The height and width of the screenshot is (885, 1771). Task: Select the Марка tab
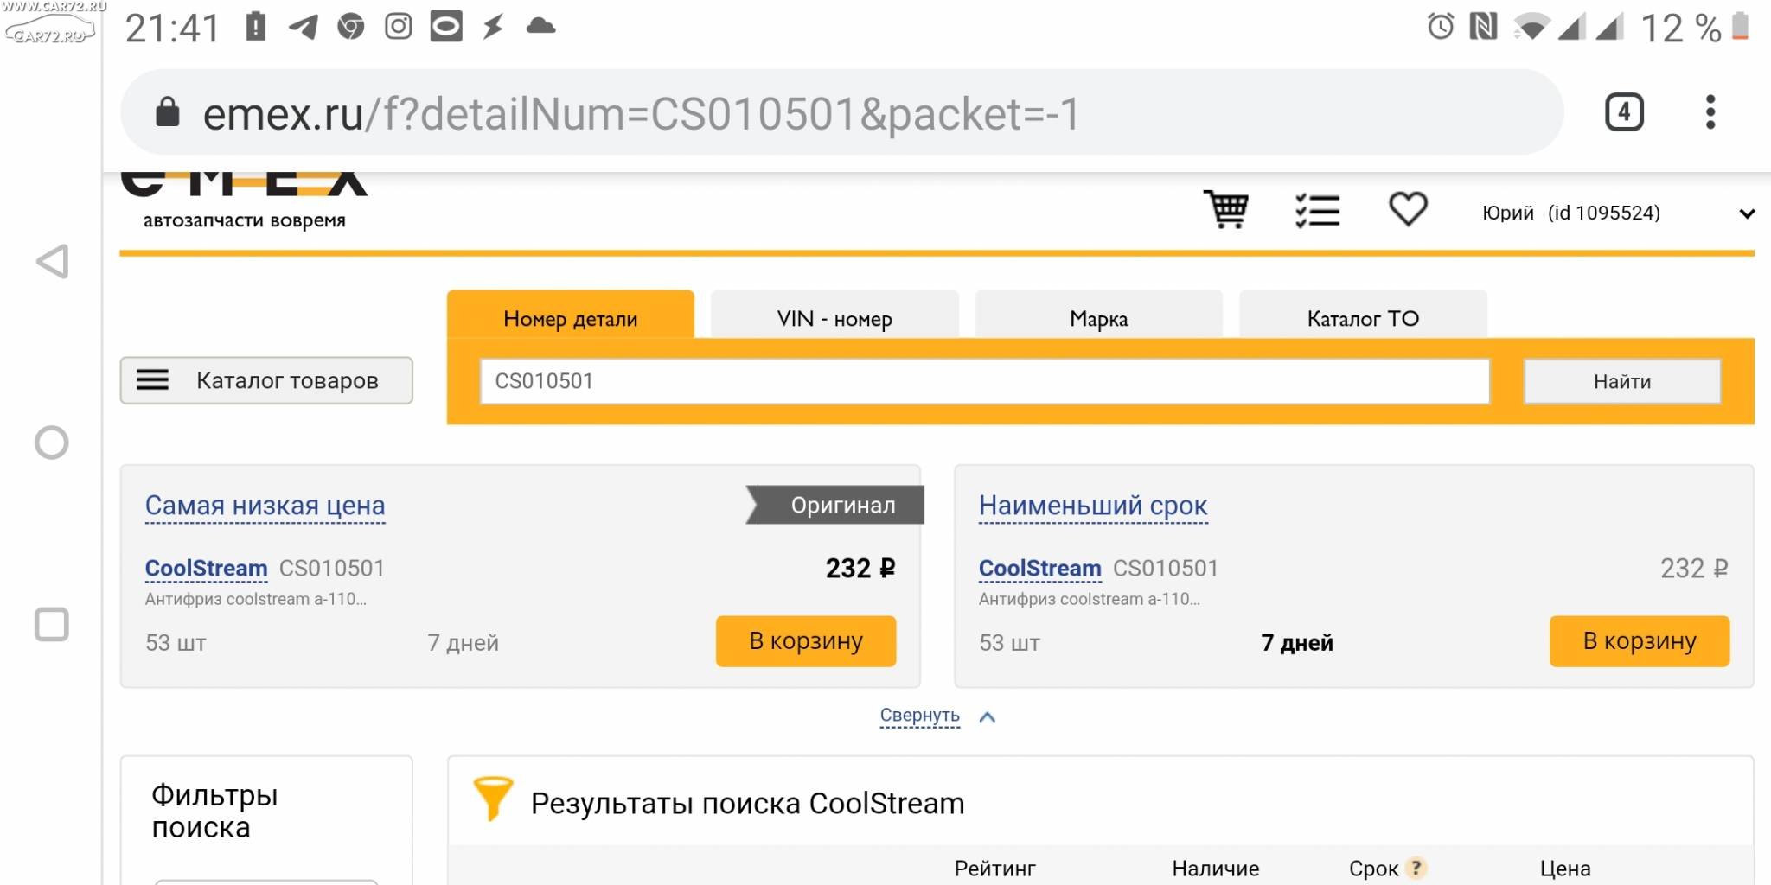(x=1099, y=316)
